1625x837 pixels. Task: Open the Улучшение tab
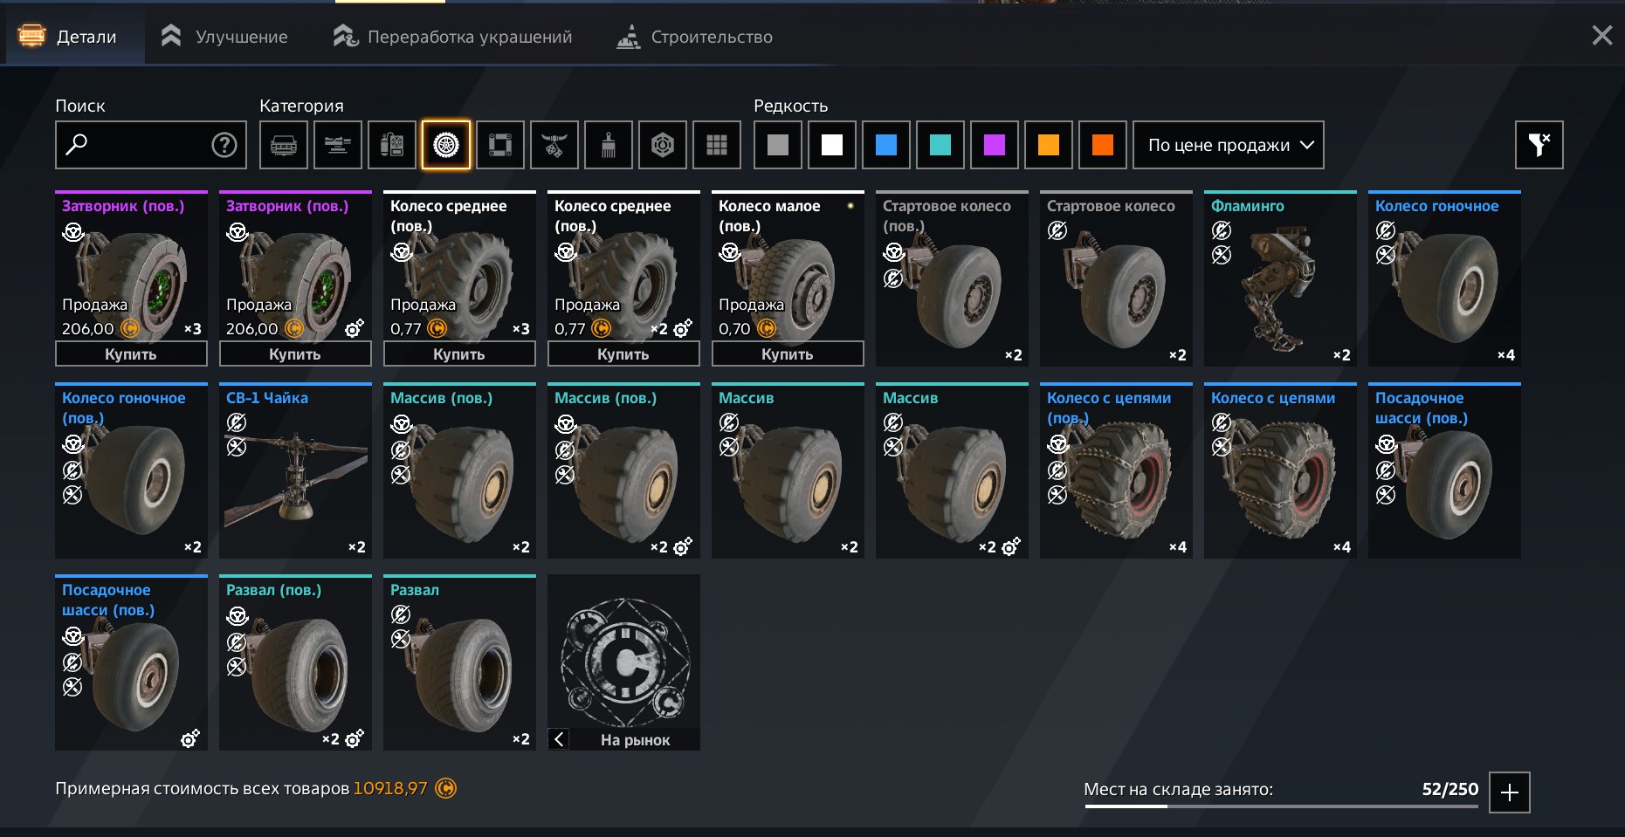point(224,37)
